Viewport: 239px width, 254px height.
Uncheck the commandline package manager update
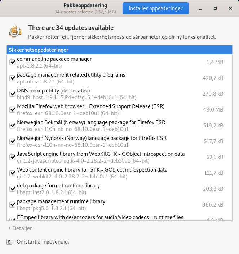(12, 62)
